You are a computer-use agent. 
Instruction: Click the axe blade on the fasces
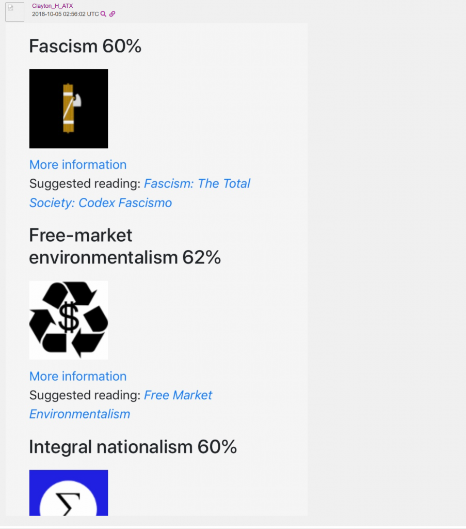77,100
